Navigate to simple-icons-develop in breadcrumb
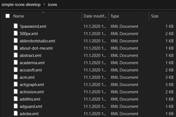 (x=21, y=4)
